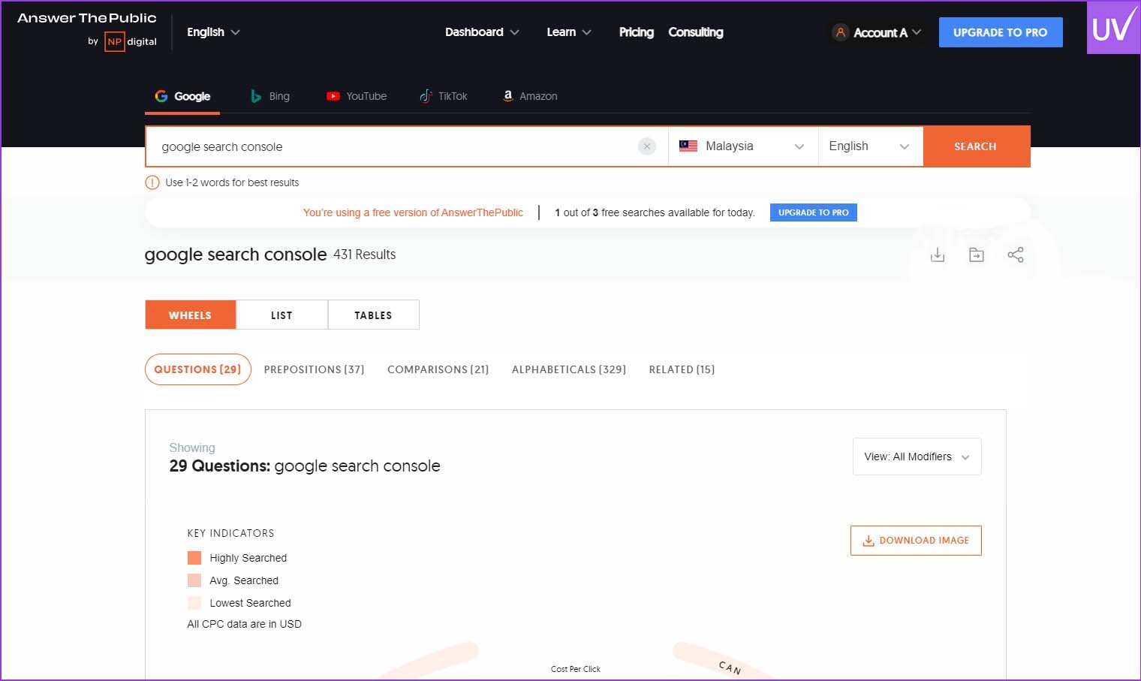Viewport: 1141px width, 681px height.
Task: Click the 'Cost Per Click' label
Action: pyautogui.click(x=576, y=669)
